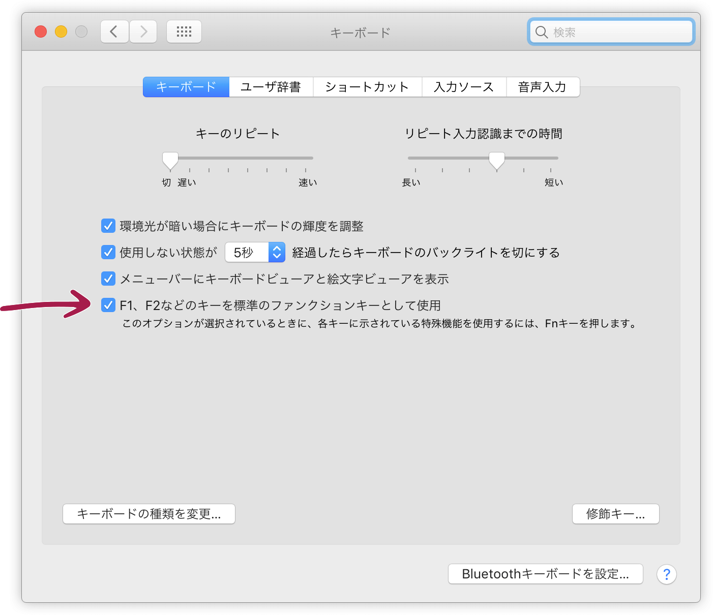Click the キーボード window title text

[x=361, y=33]
